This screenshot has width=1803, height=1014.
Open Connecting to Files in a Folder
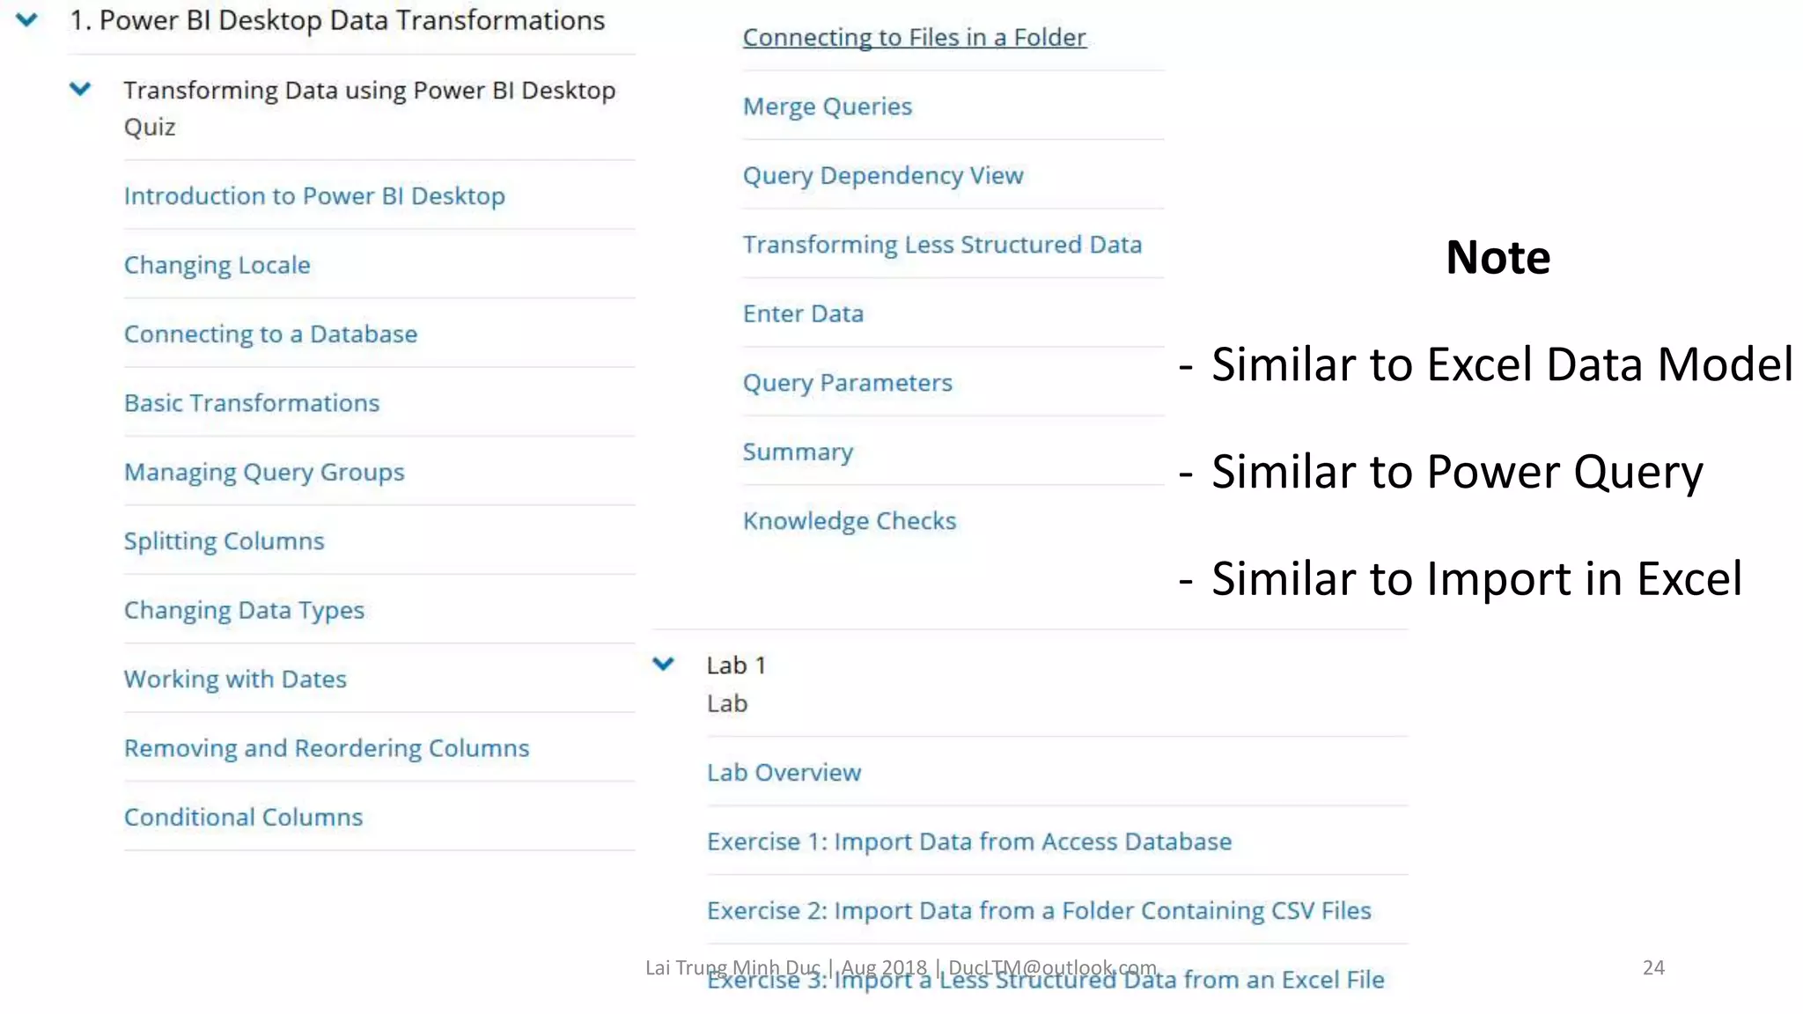click(914, 38)
